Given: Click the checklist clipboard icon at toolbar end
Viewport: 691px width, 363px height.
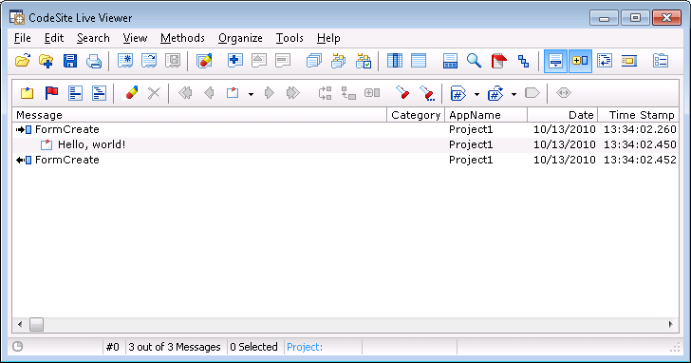Looking at the screenshot, I should (661, 61).
